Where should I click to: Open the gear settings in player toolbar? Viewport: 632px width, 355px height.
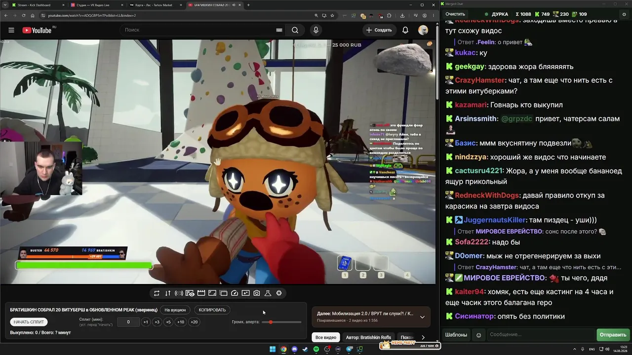[279, 293]
